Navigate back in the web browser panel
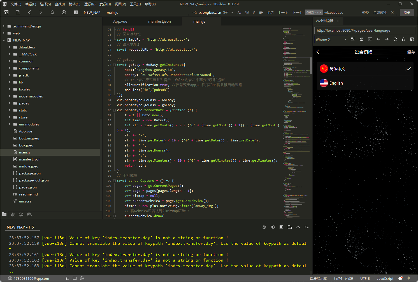This screenshot has width=418, height=282. coord(378,39)
